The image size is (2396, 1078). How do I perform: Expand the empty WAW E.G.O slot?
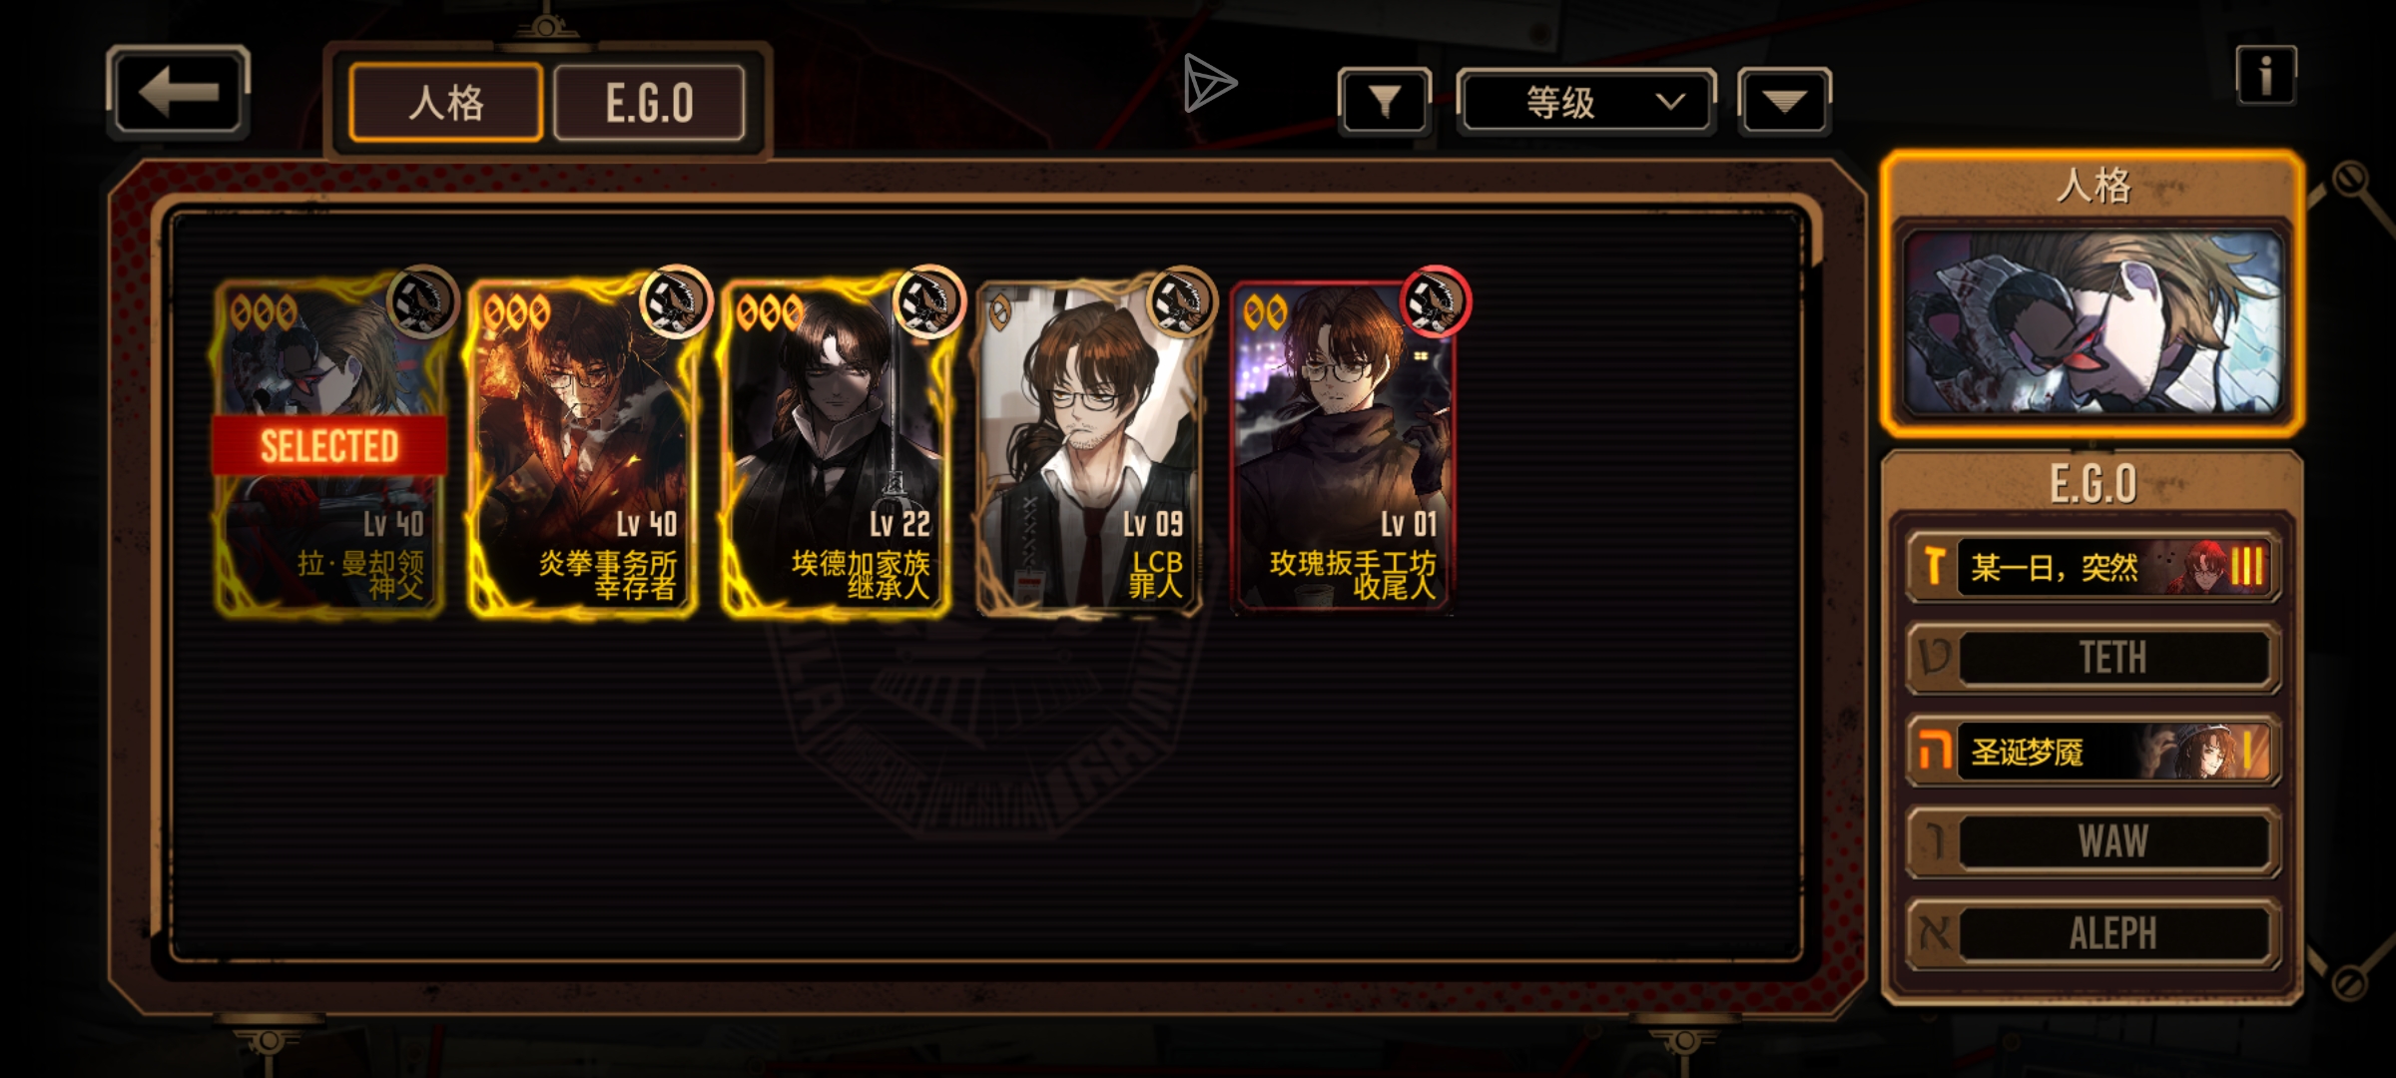coord(2094,841)
